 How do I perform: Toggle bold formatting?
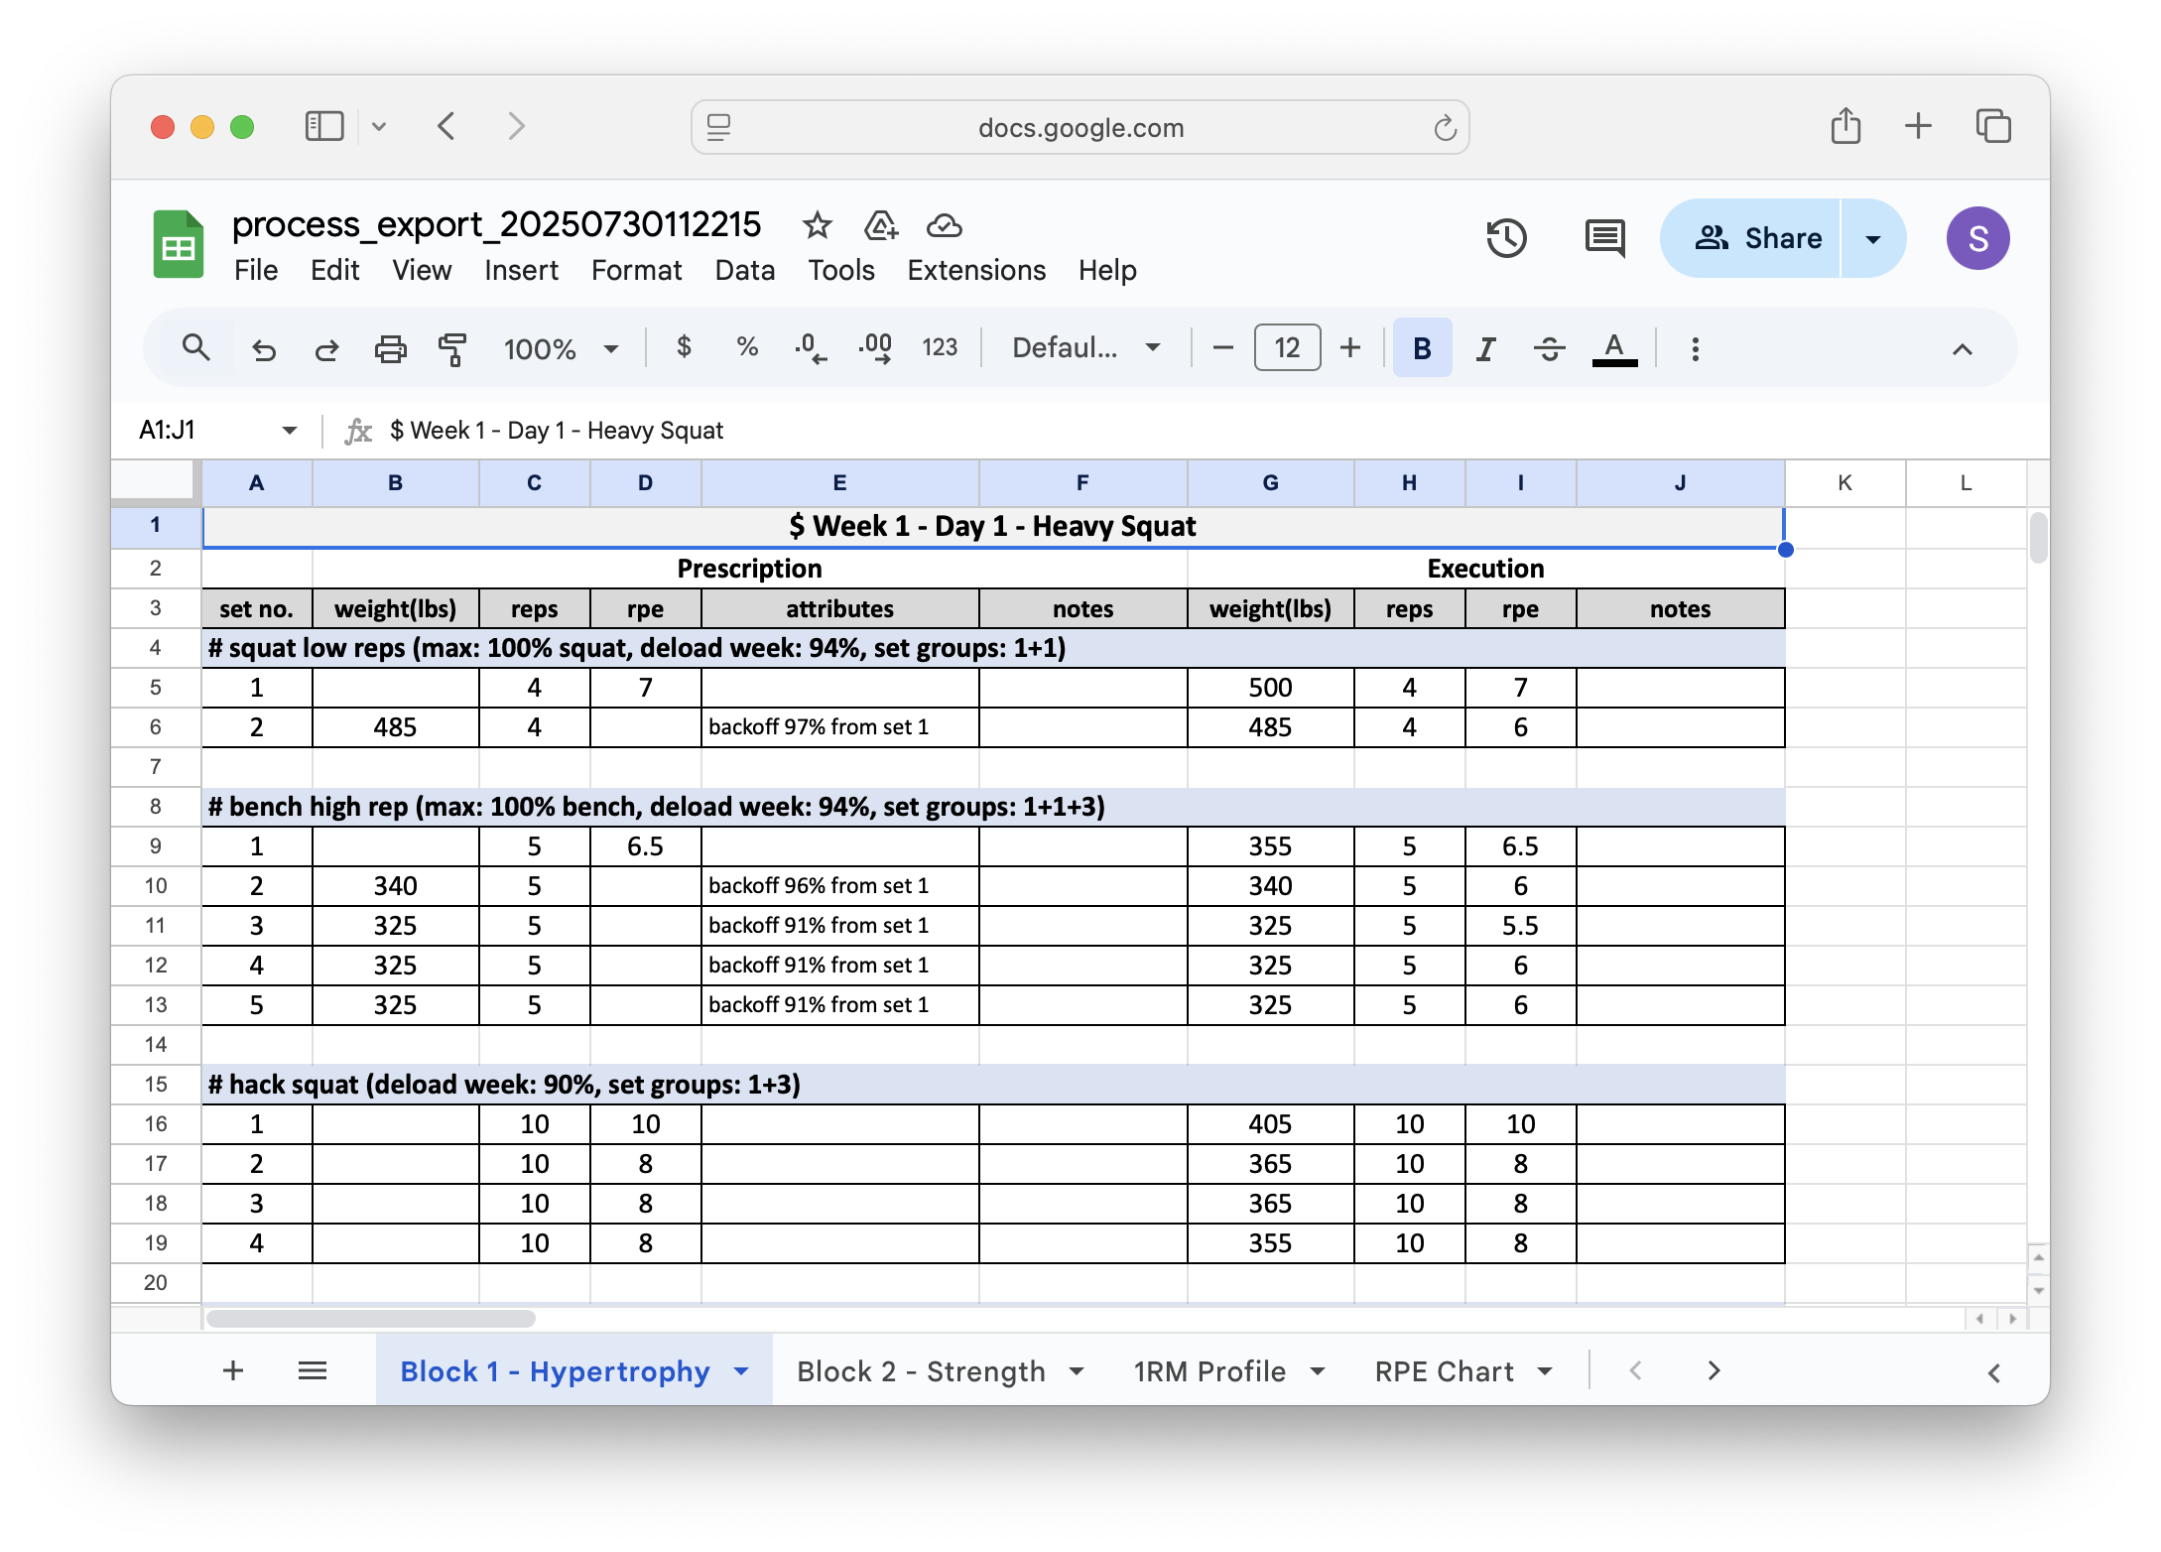point(1422,348)
